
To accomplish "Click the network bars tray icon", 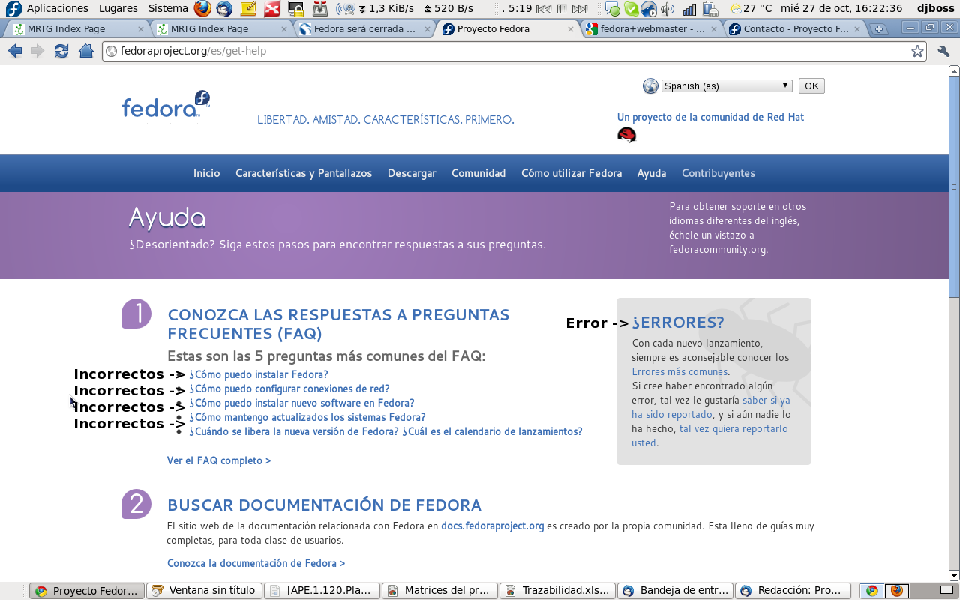I will coord(689,9).
